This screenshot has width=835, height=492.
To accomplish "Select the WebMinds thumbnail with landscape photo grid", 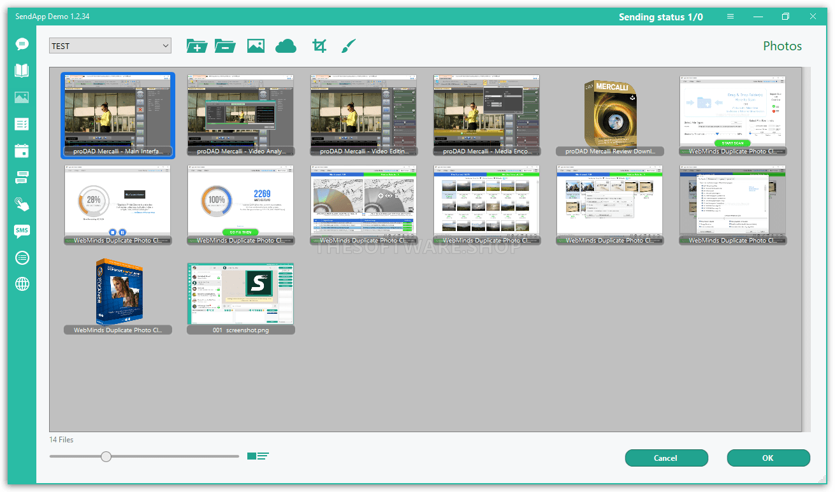I will tap(487, 205).
